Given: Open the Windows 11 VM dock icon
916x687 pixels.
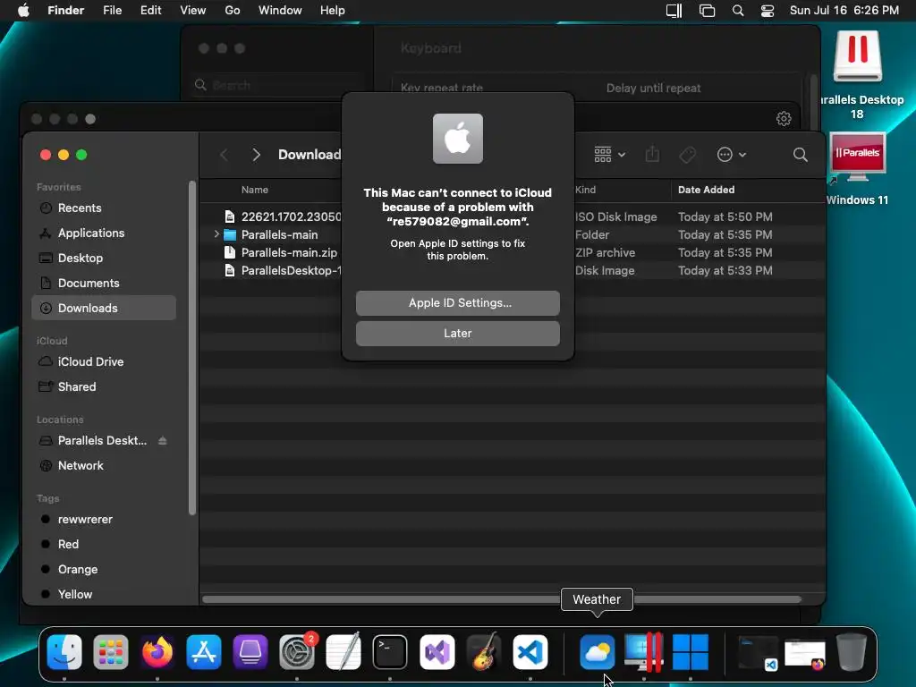Looking at the screenshot, I should click(691, 651).
